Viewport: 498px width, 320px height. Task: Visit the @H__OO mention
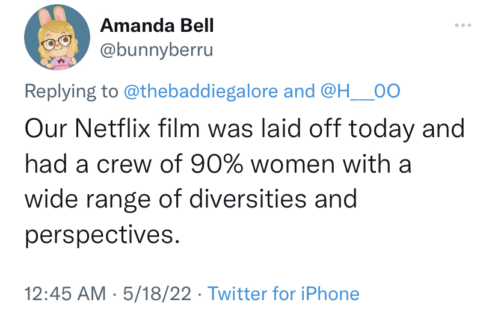(360, 91)
